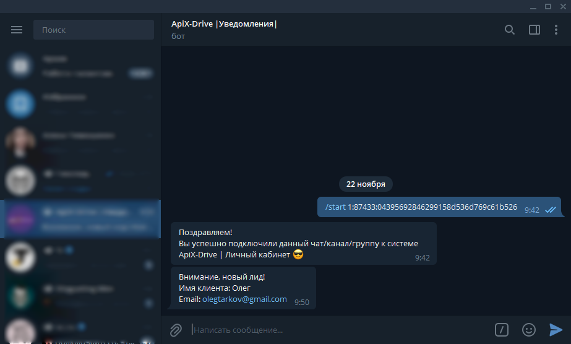Click the Поздравляем confirmation message bubble
571x344 pixels.
(304, 244)
